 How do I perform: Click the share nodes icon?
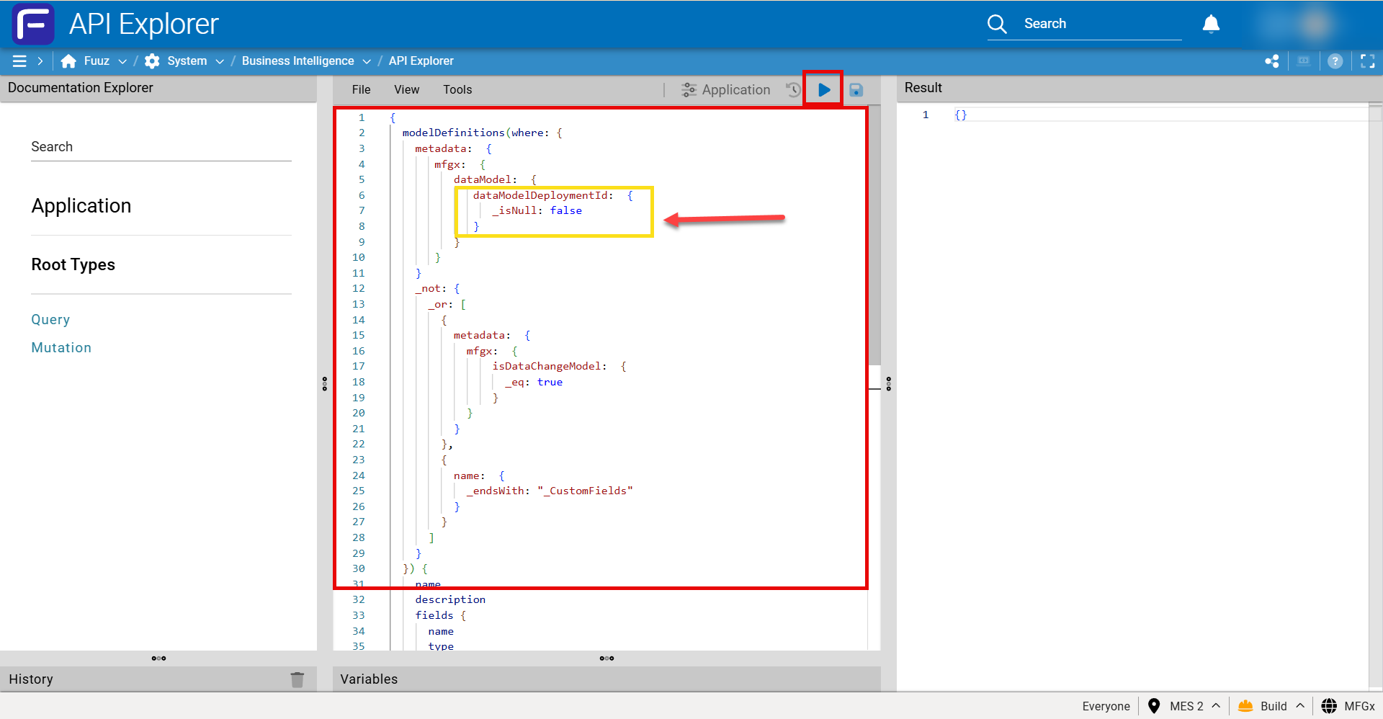tap(1272, 62)
